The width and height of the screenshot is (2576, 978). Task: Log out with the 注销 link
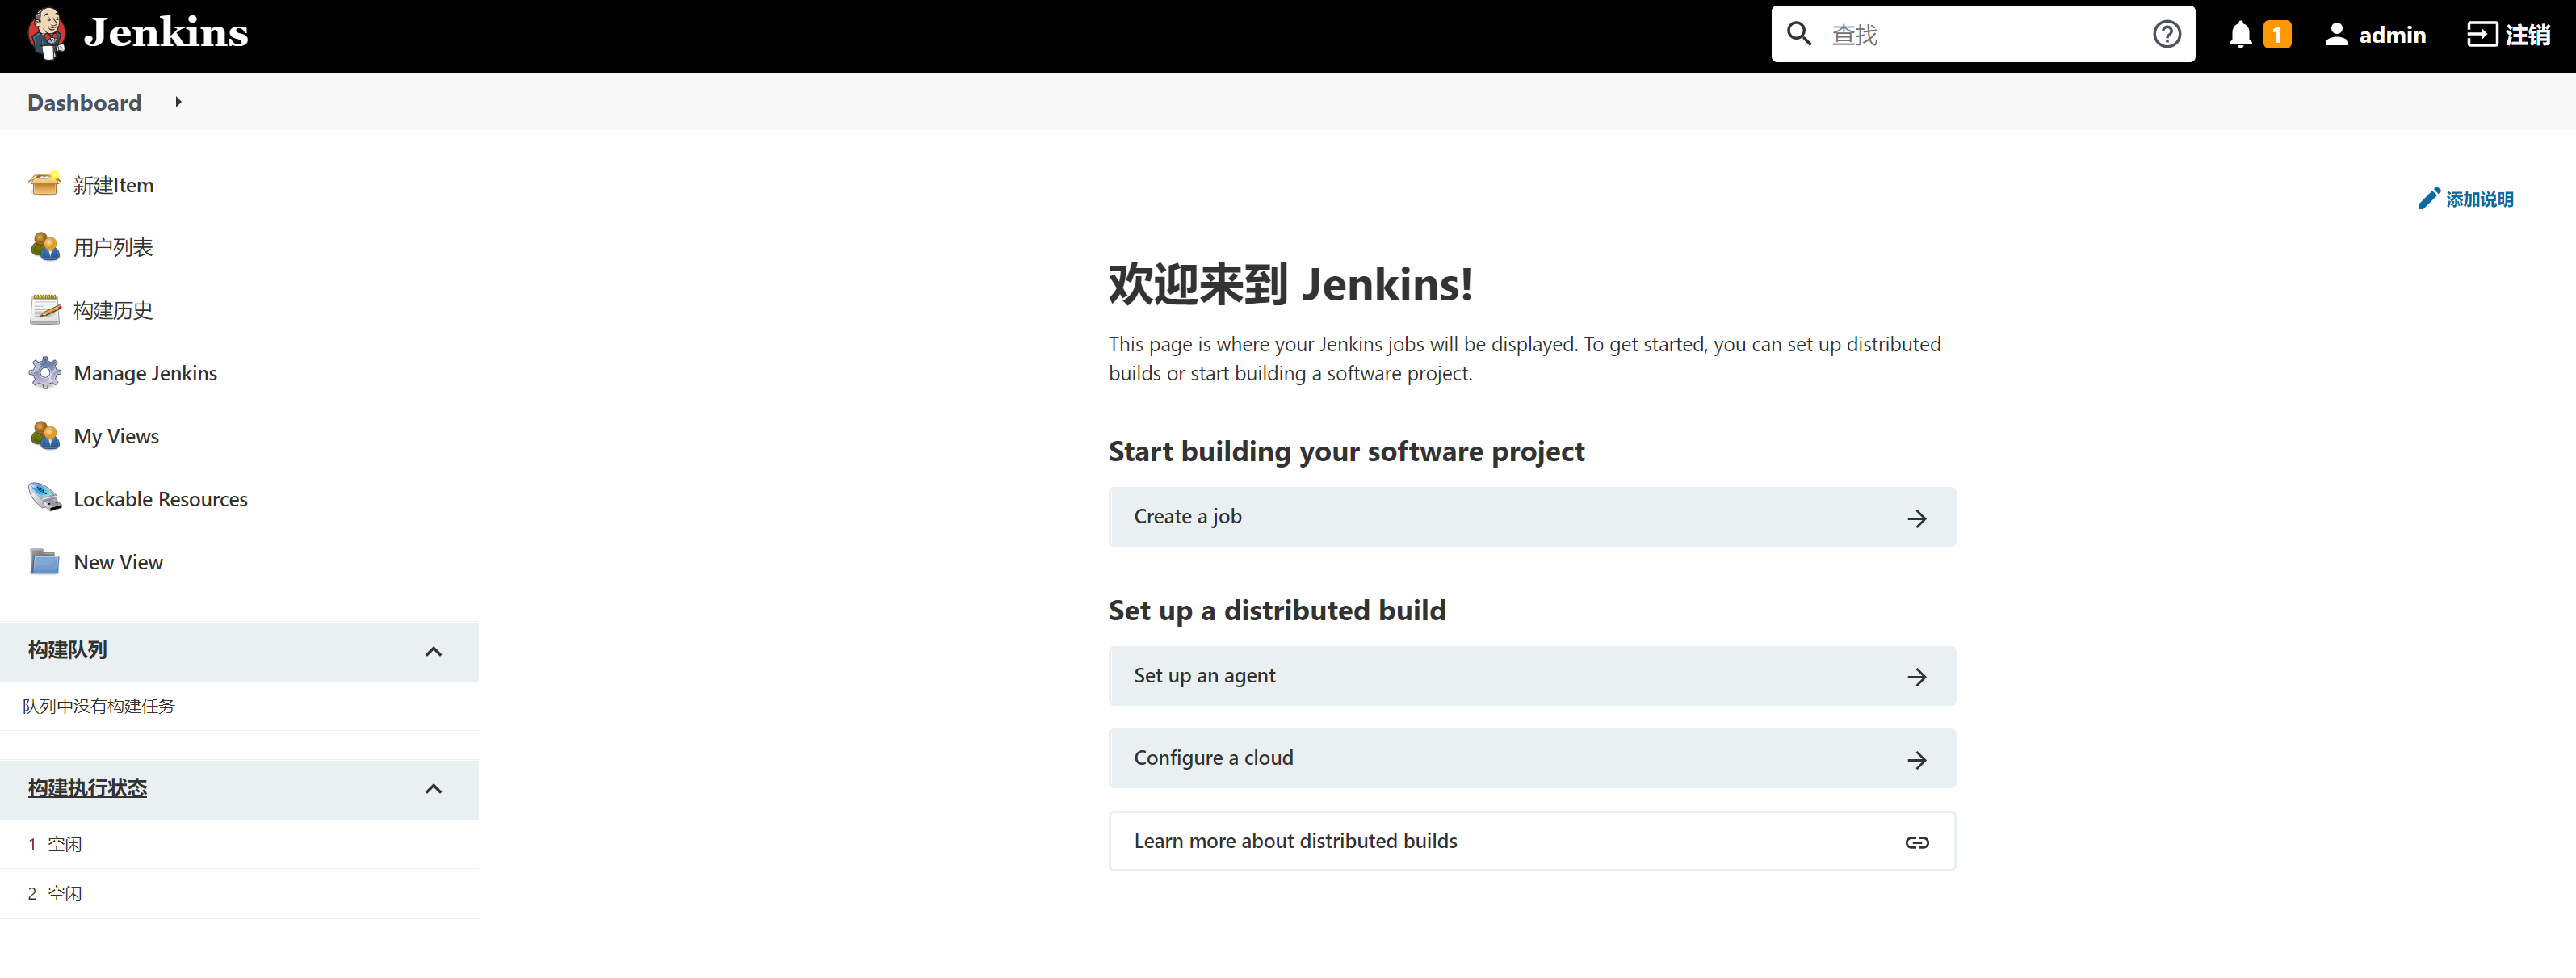2527,35
